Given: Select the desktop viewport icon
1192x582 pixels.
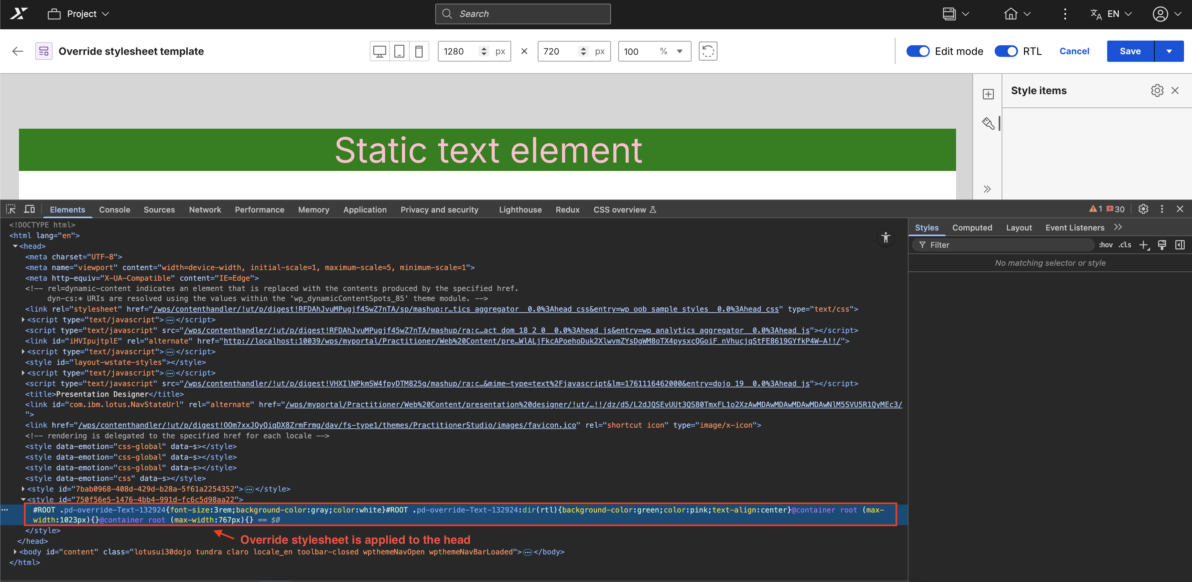Looking at the screenshot, I should click(x=379, y=51).
